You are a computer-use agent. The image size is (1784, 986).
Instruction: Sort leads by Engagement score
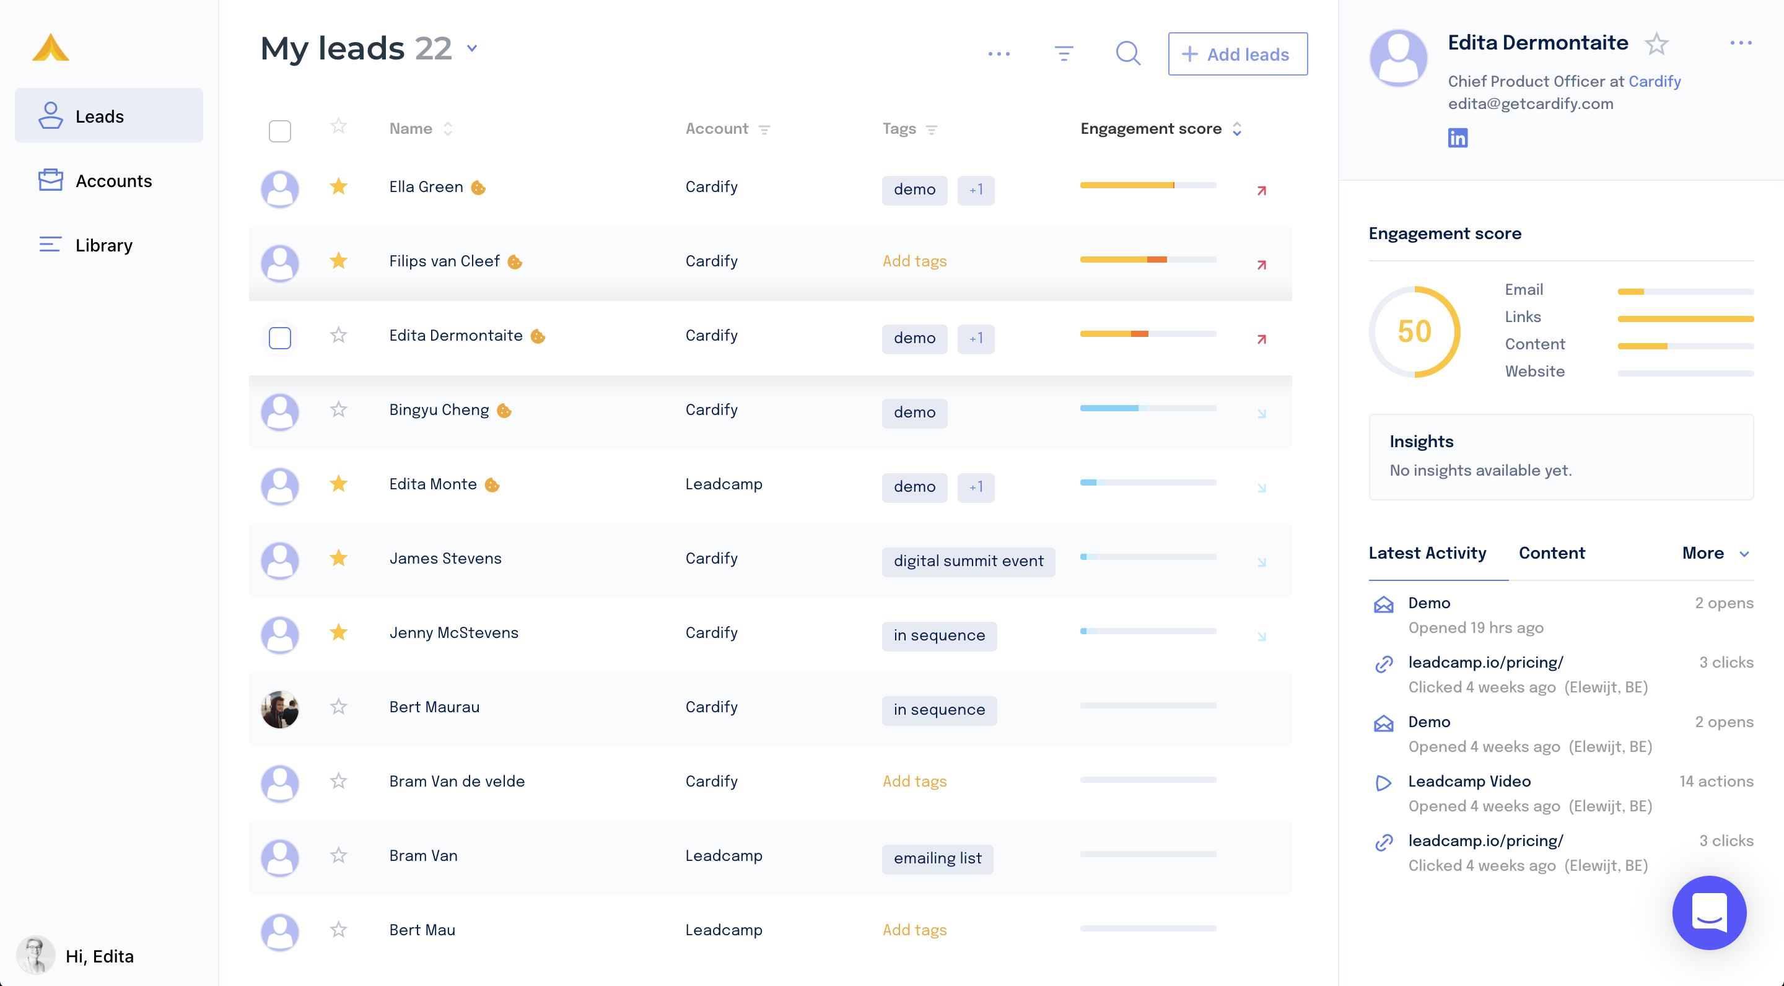[x=1238, y=128]
